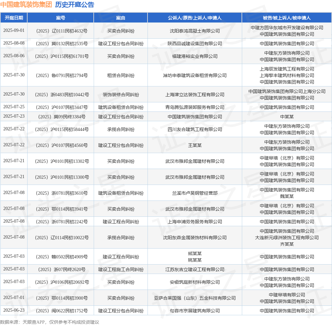Screen dimensions: 332x325
Task: Click the date cell 2025-09-01
Action: point(14,30)
